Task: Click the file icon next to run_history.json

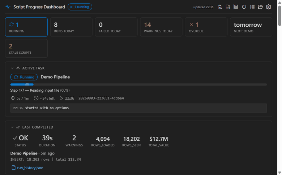Action: coord(13,168)
